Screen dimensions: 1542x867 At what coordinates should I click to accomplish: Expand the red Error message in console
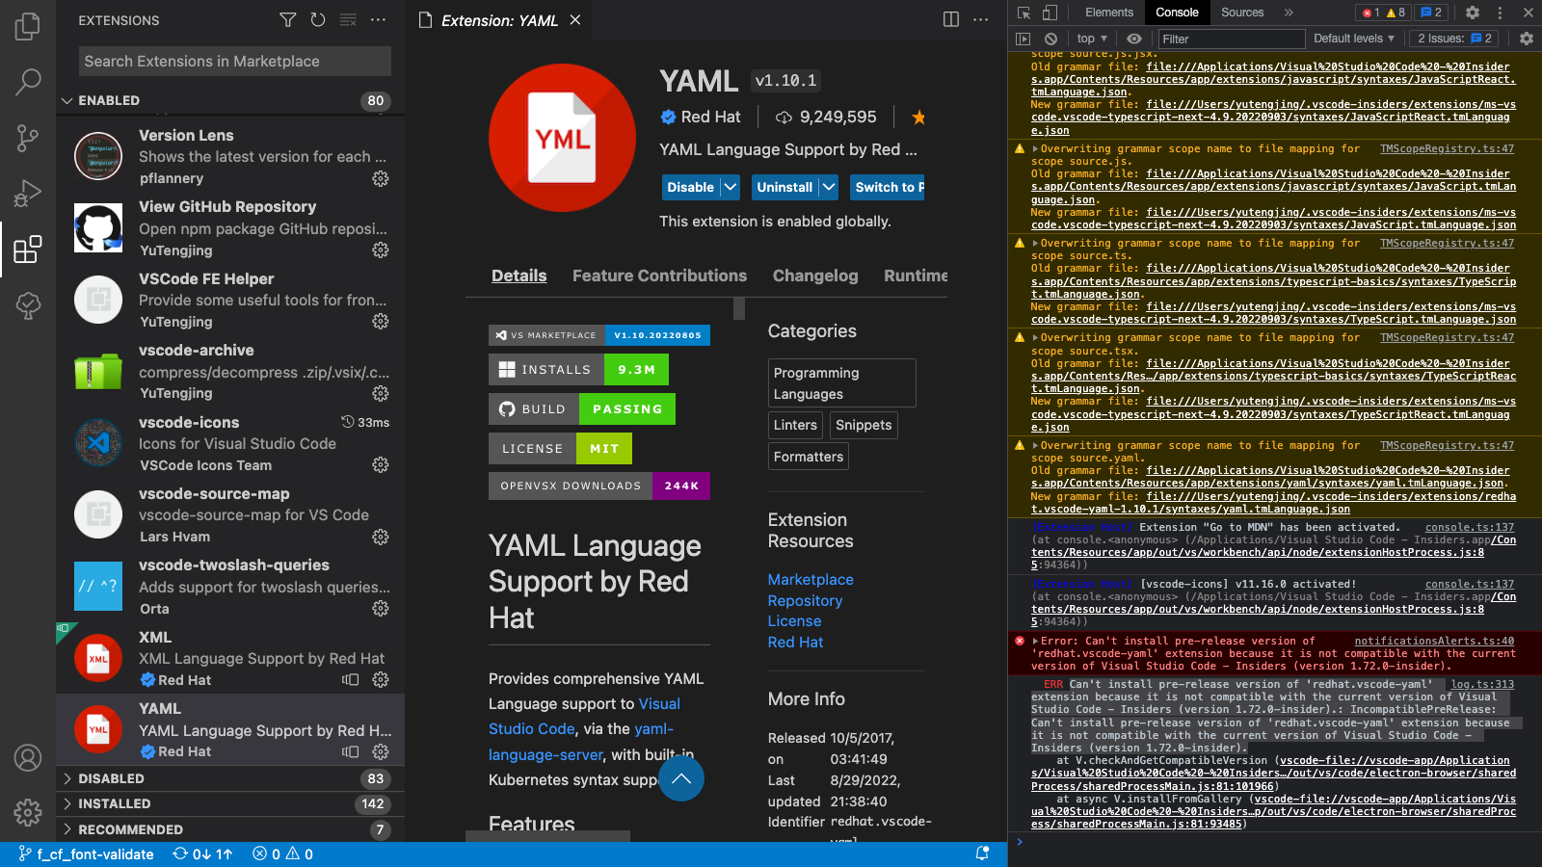1036,642
